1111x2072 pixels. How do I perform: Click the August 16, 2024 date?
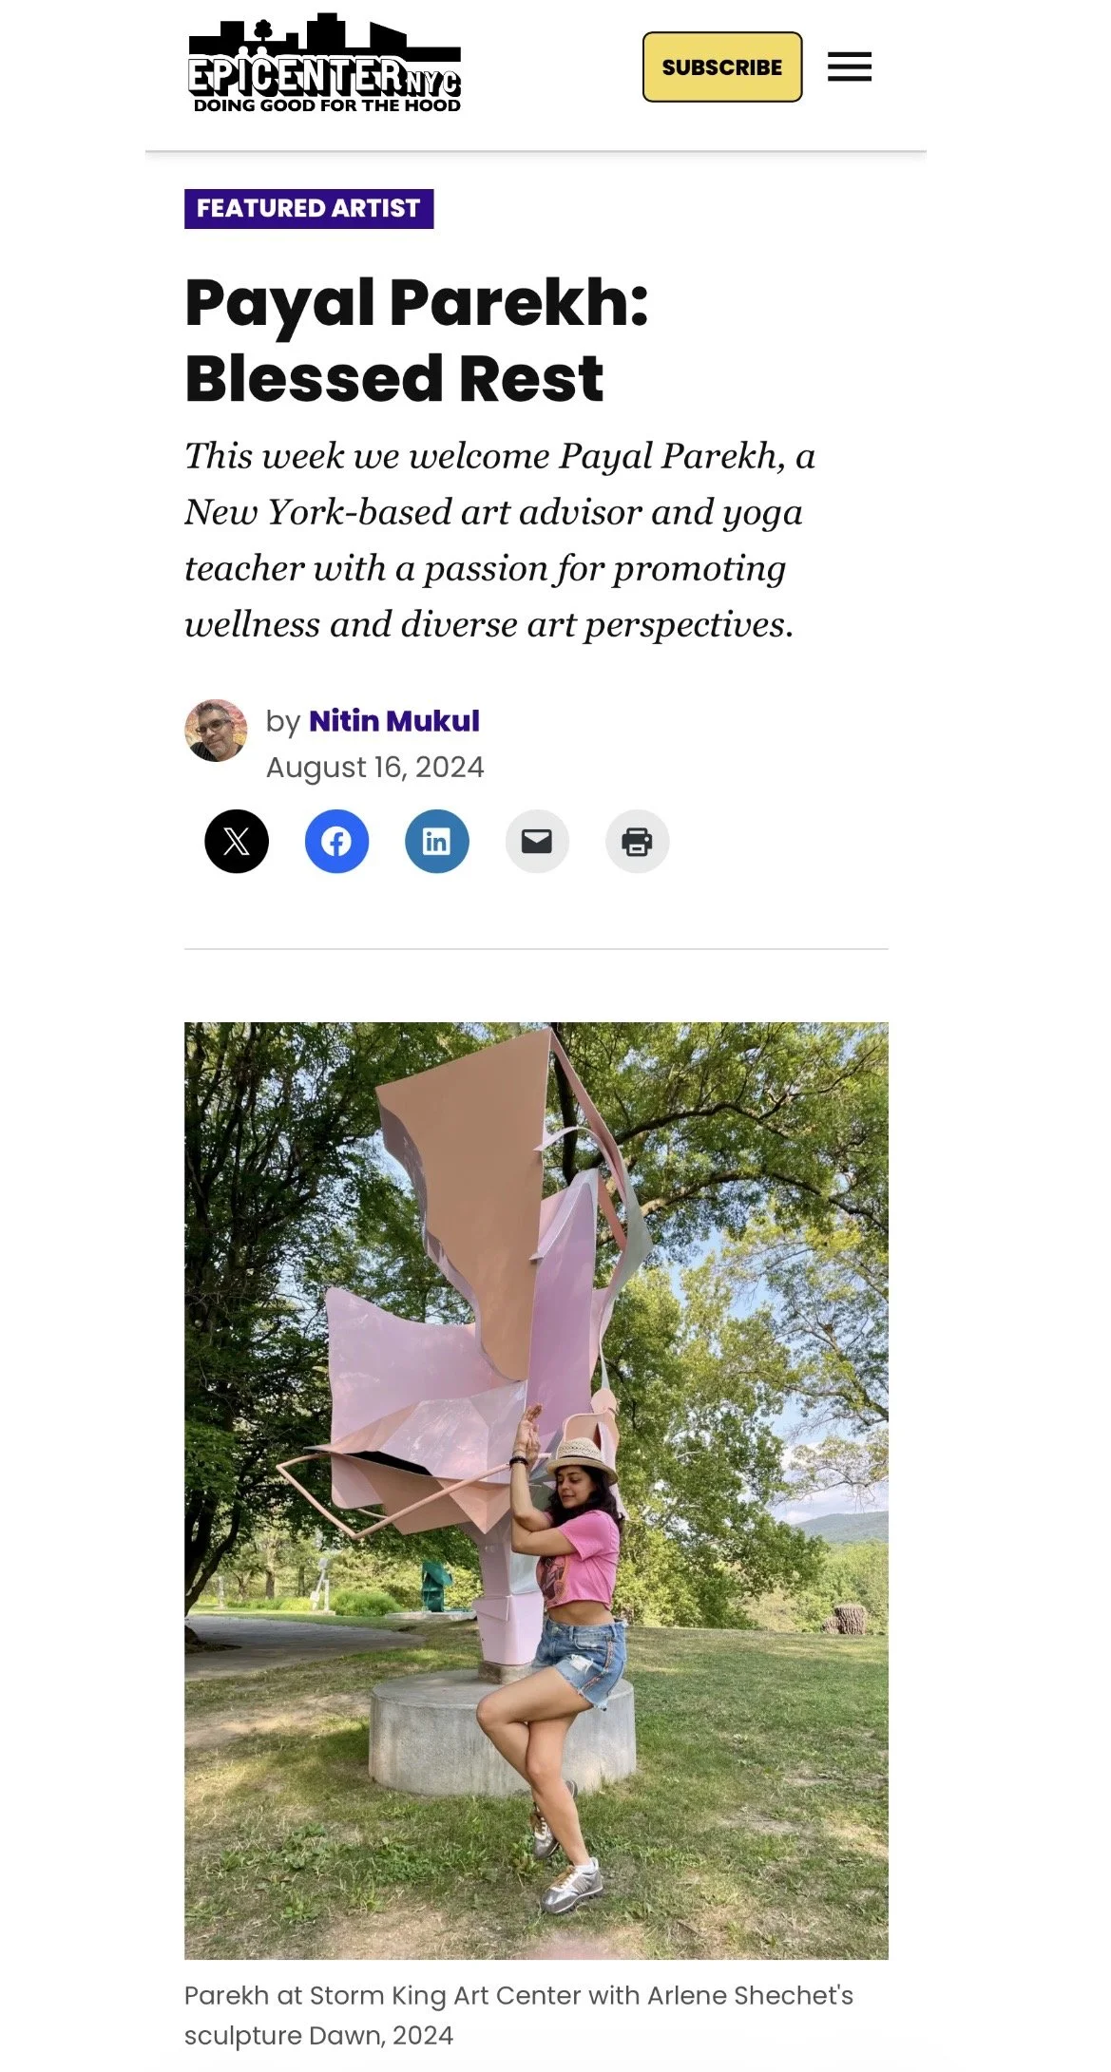tap(375, 768)
